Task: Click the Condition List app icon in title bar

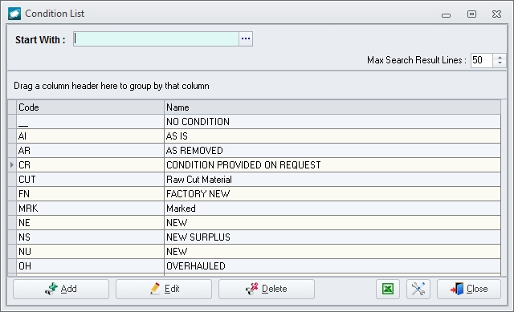Action: [14, 14]
